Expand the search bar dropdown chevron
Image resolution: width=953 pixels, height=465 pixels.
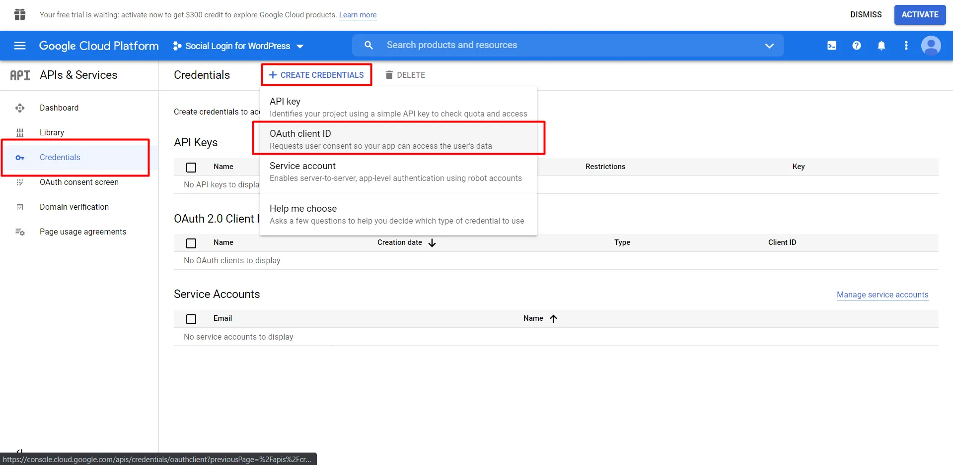tap(769, 46)
